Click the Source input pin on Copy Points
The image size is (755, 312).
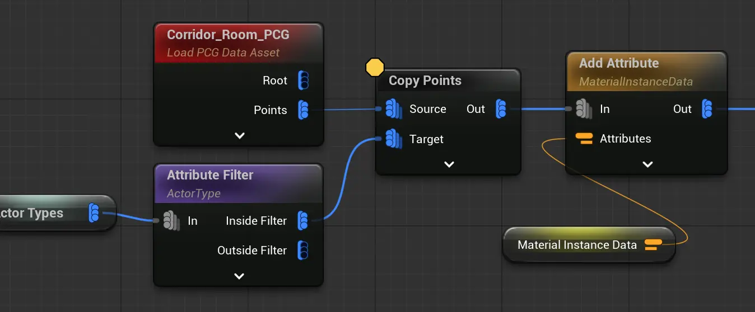pyautogui.click(x=394, y=109)
